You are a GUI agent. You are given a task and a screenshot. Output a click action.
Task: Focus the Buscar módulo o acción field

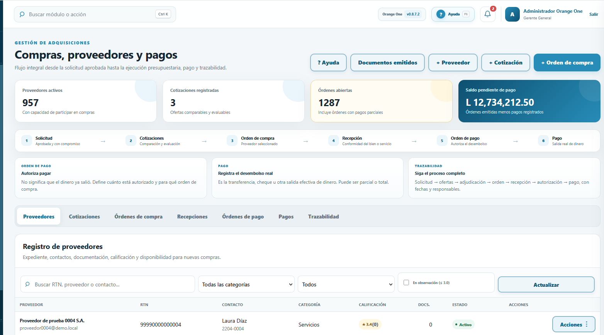coord(95,14)
